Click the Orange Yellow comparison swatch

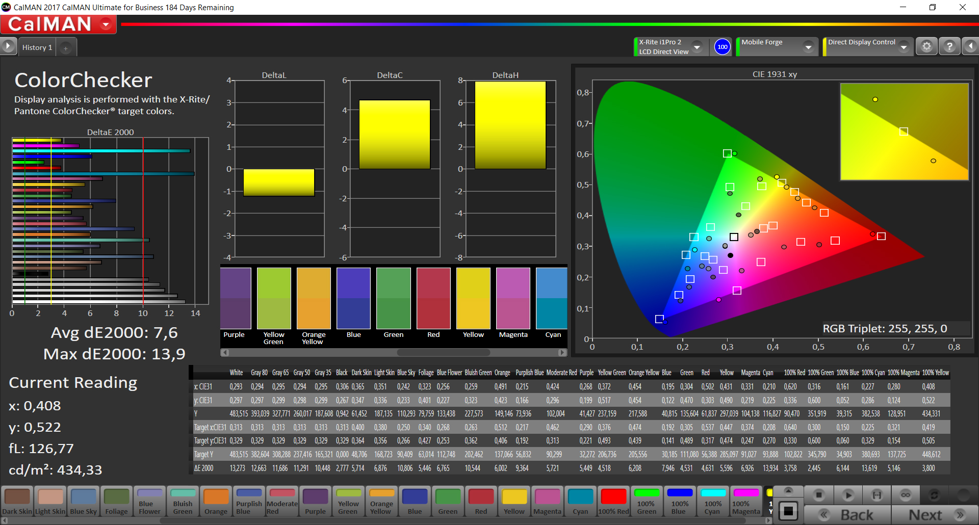point(314,298)
